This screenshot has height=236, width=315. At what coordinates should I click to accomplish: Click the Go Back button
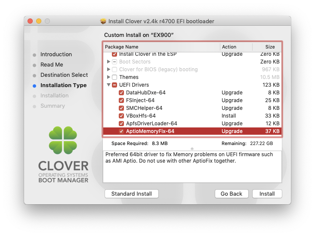232,194
